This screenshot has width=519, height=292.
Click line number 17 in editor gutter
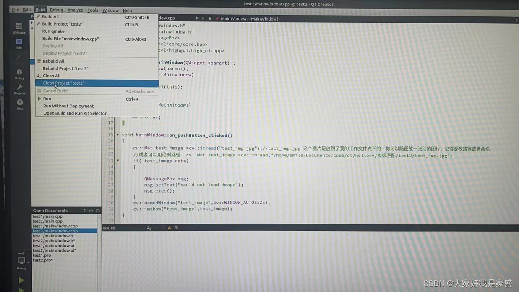(110, 123)
